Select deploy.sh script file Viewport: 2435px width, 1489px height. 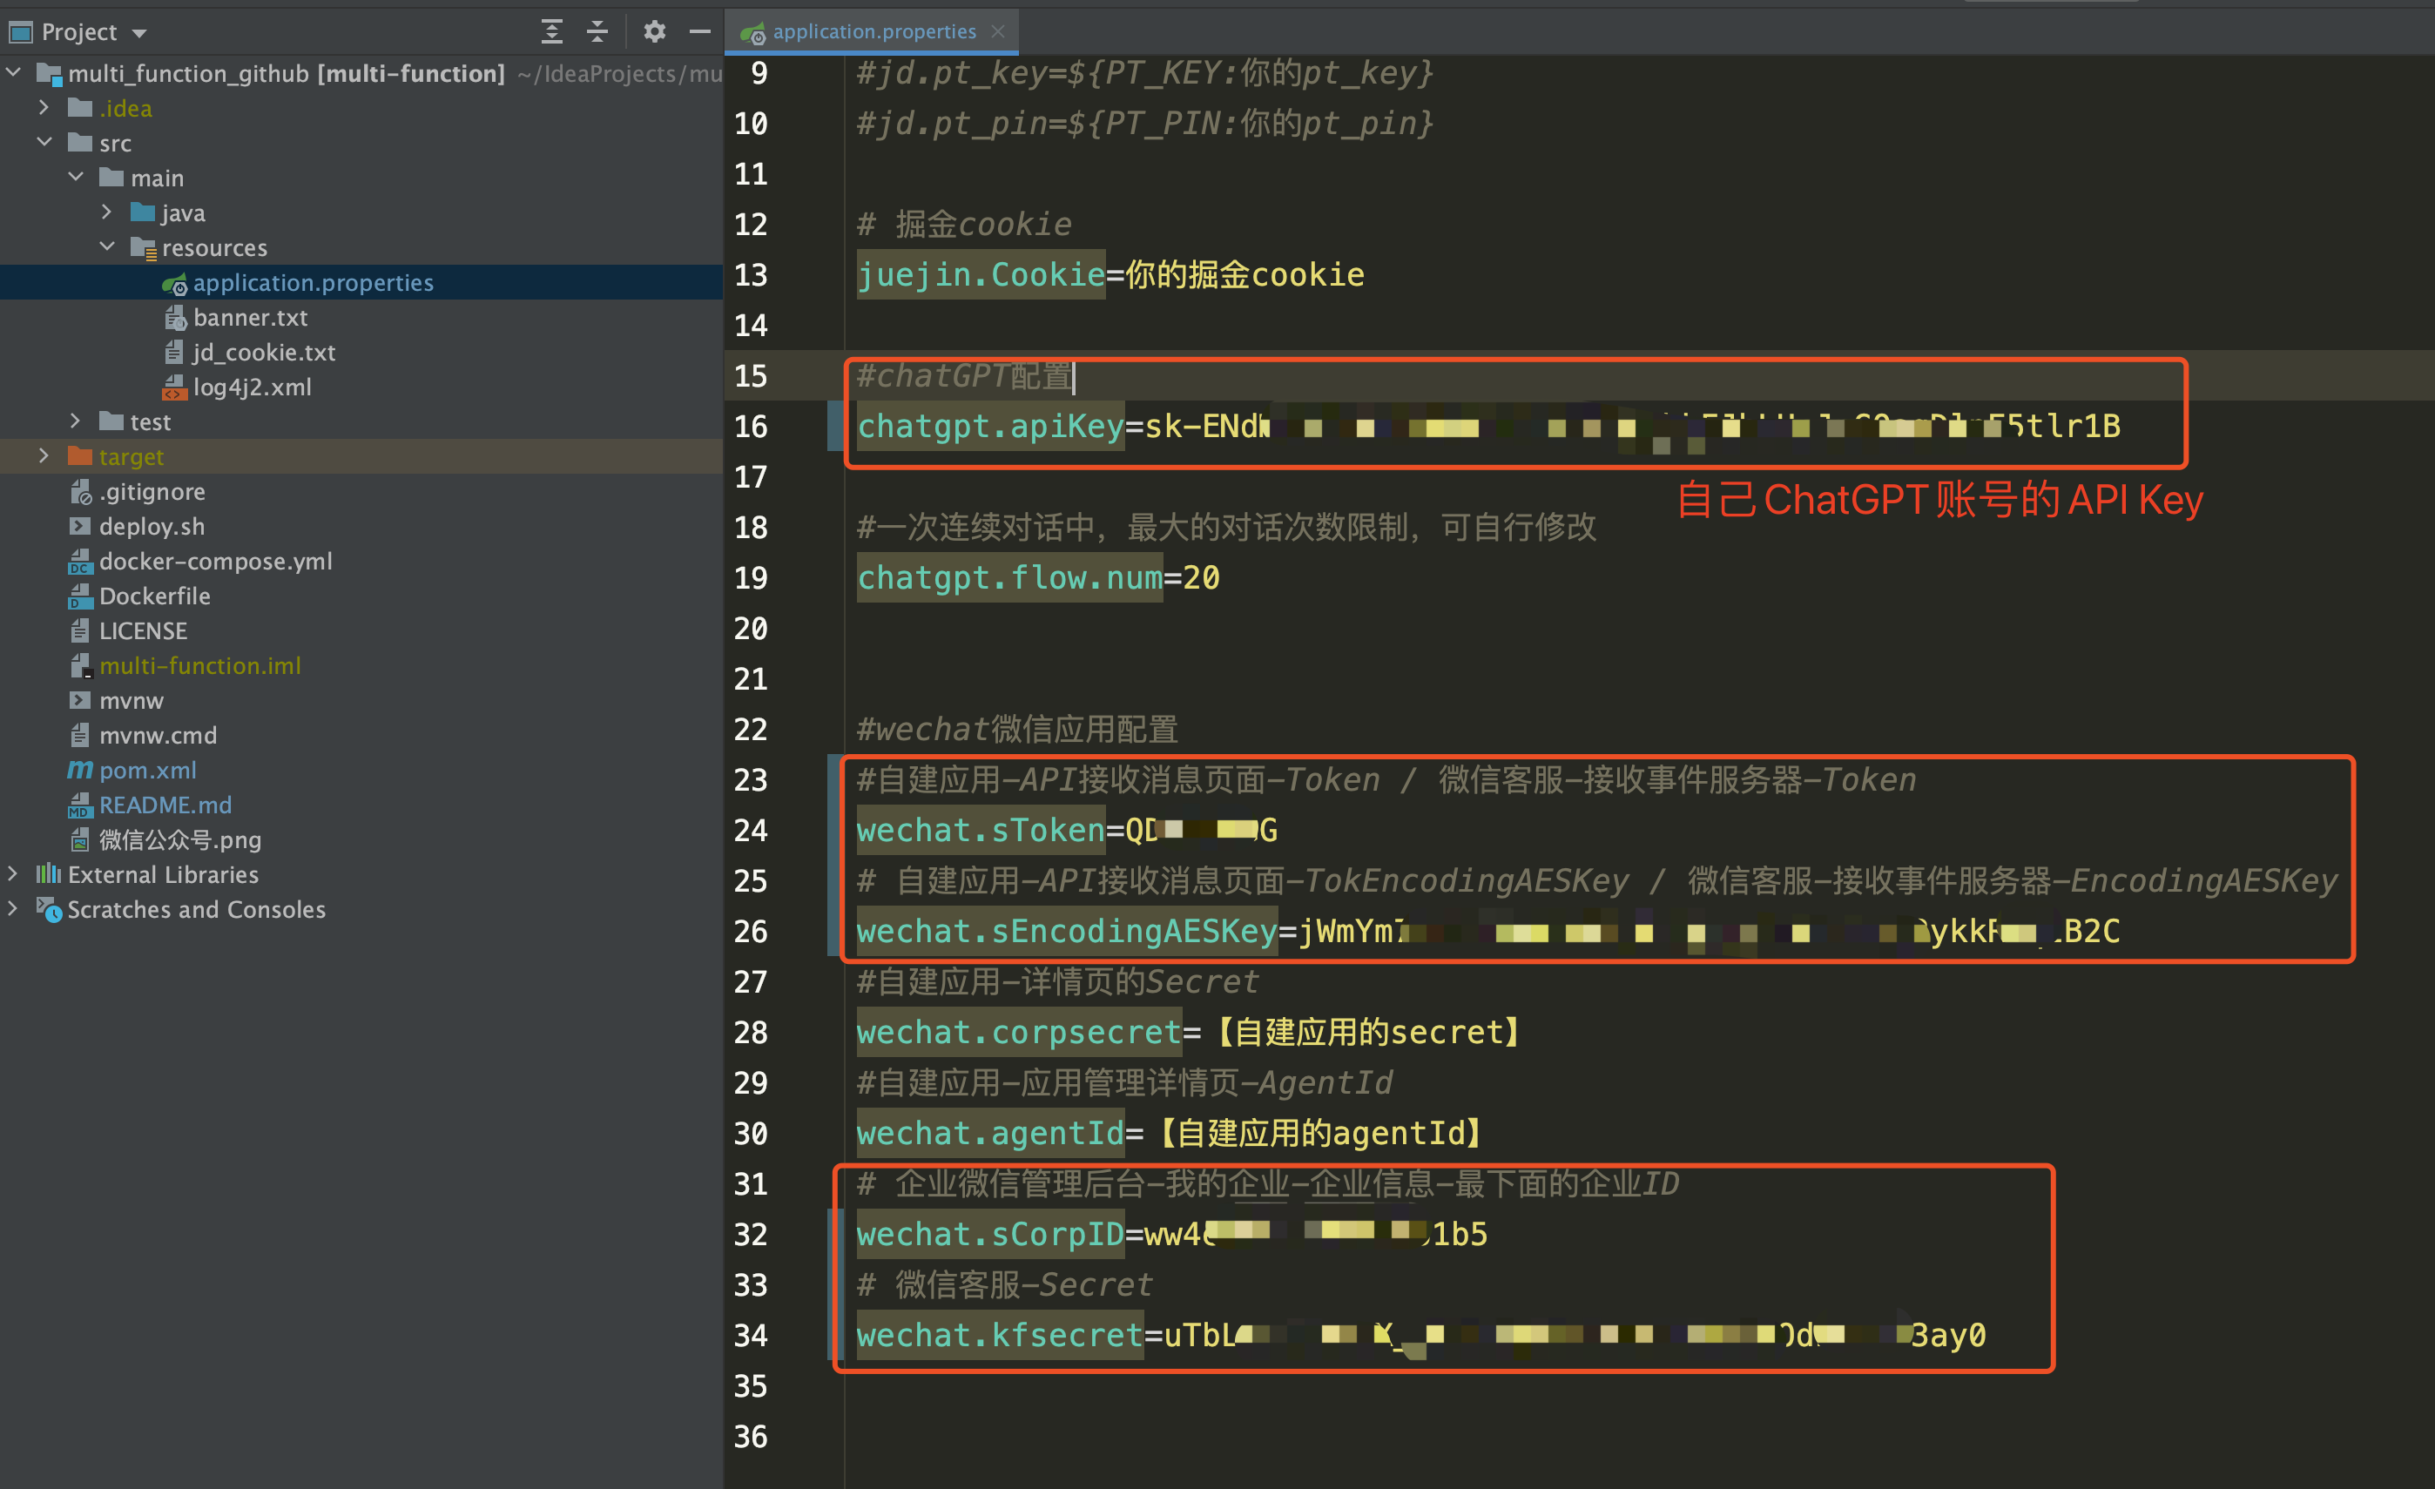[x=152, y=527]
